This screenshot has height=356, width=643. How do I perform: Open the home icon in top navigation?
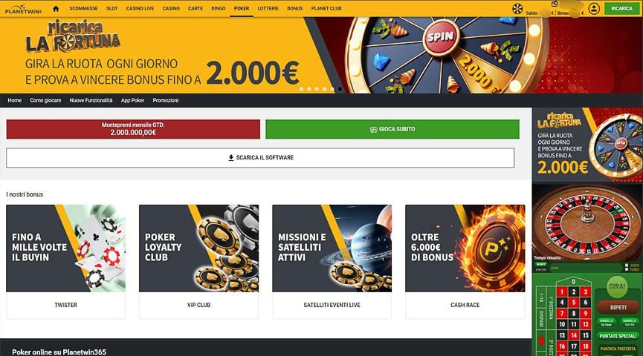click(x=56, y=9)
